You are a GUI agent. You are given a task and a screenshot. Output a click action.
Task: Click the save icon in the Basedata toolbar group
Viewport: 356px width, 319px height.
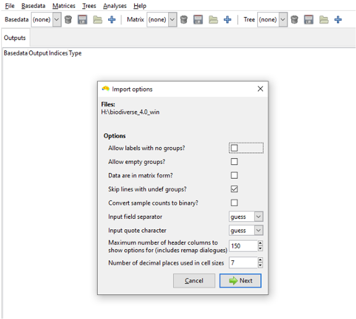pos(82,20)
